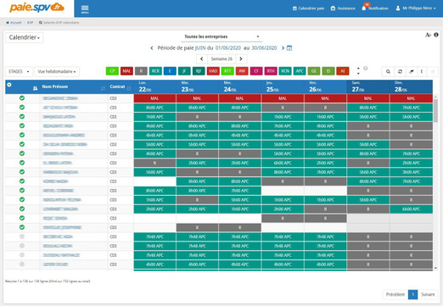The height and width of the screenshot is (306, 443).
Task: Open the hamburger menu
Action: 85,9
